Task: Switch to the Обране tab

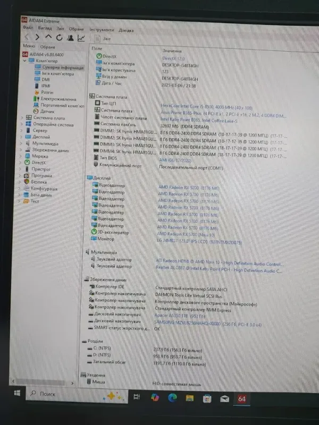Action: click(48, 47)
